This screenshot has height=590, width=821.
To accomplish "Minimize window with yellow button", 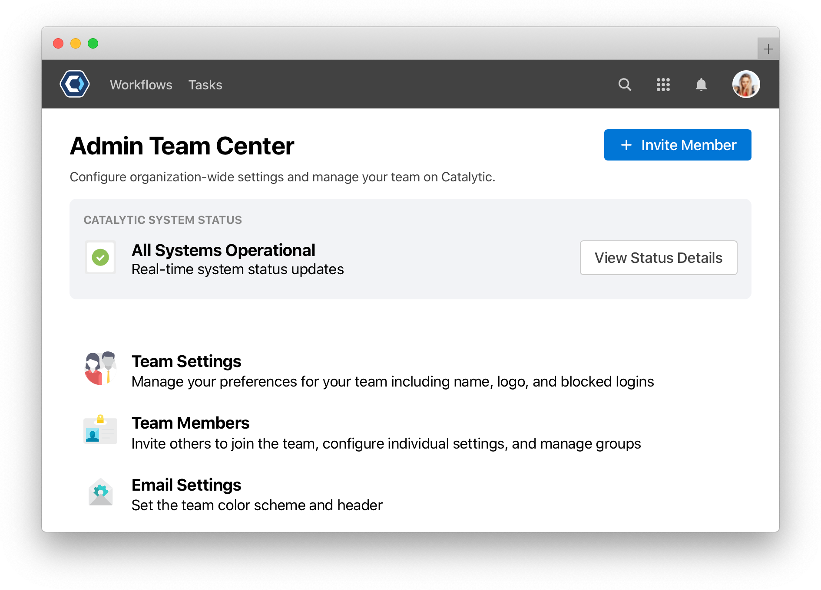I will coord(76,43).
